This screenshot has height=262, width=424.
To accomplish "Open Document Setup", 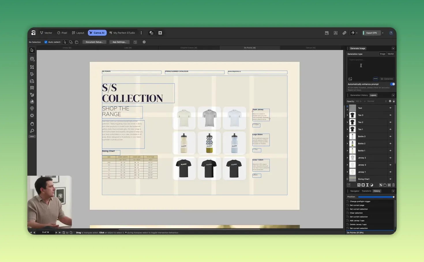I will tap(94, 42).
